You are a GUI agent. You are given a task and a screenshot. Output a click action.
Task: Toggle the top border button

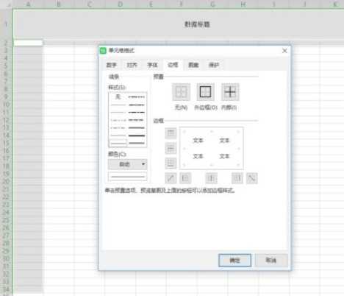point(171,133)
